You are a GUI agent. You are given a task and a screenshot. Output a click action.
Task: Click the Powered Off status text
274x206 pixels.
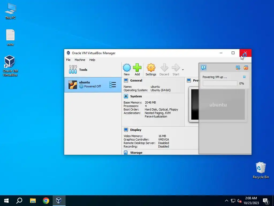(x=92, y=86)
